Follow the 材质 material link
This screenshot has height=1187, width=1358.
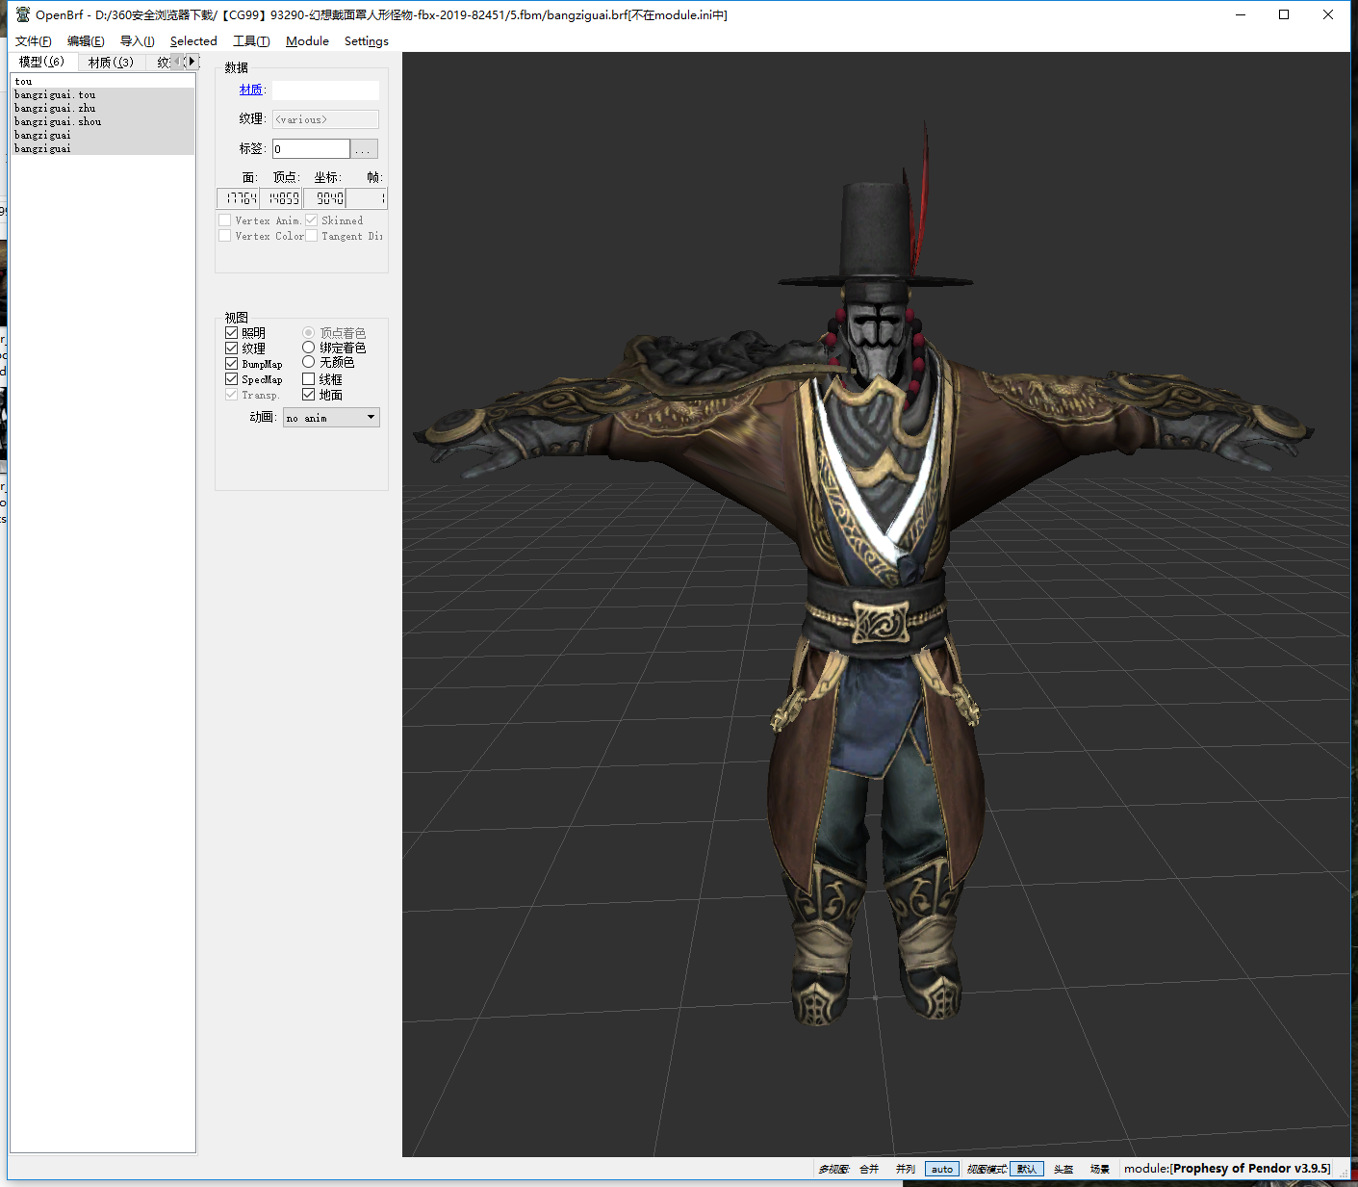[250, 90]
